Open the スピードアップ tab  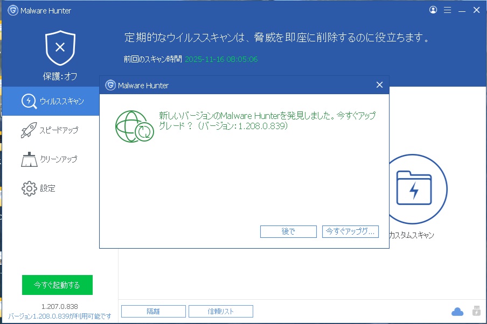[51, 130]
